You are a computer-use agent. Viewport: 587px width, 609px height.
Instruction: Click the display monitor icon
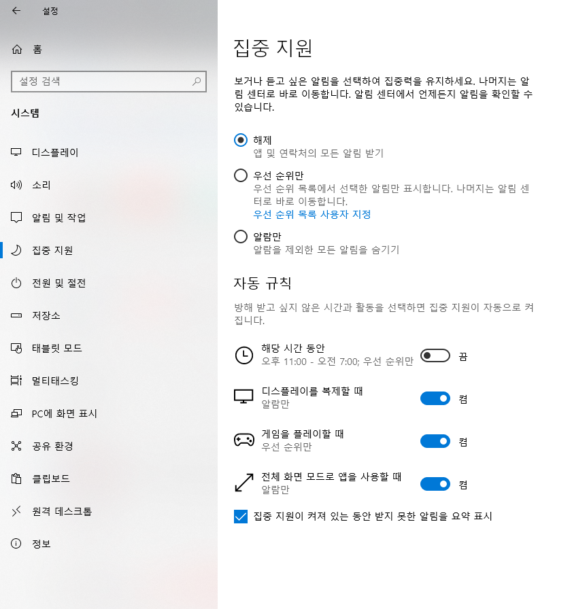[x=16, y=152]
